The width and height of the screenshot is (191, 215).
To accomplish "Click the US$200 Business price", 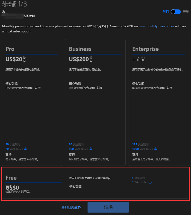I will click(79, 59).
